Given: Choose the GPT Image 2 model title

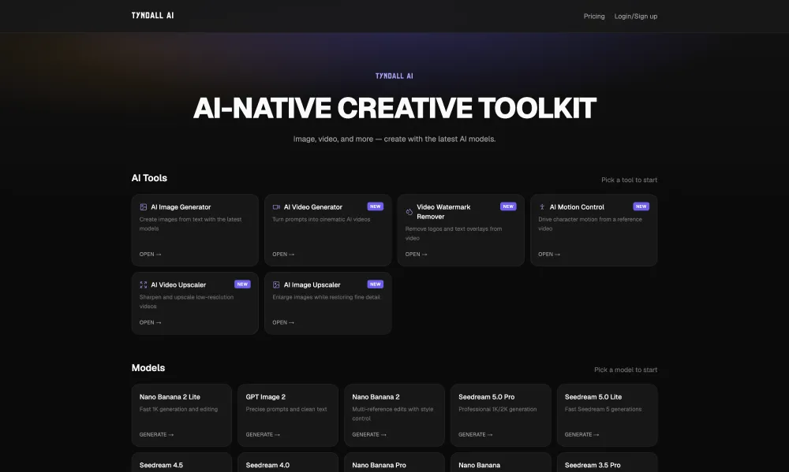Looking at the screenshot, I should coord(266,397).
